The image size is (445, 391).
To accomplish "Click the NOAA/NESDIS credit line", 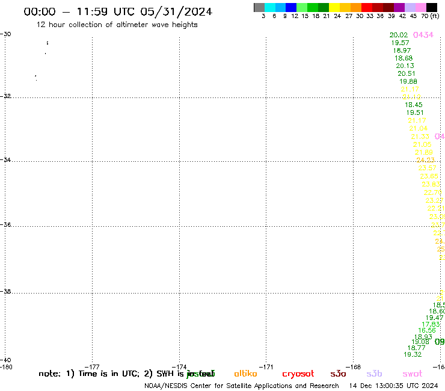I will pos(242,386).
